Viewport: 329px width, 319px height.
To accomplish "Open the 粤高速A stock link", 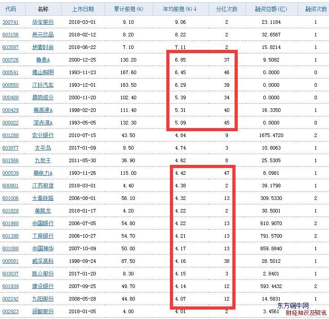I will 43,110.
